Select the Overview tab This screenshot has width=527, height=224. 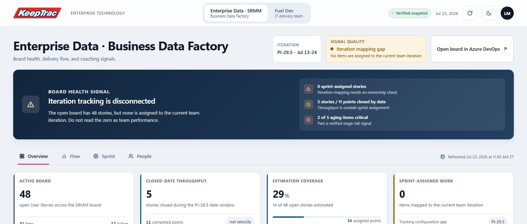pyautogui.click(x=34, y=156)
